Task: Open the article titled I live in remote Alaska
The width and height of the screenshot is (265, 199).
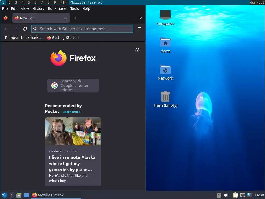Action: (72, 164)
